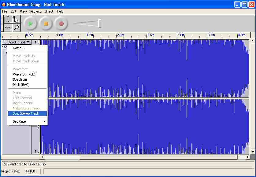Screen dimensions: 256x177
Task: Click the volume slider handle
Action: (100, 24)
